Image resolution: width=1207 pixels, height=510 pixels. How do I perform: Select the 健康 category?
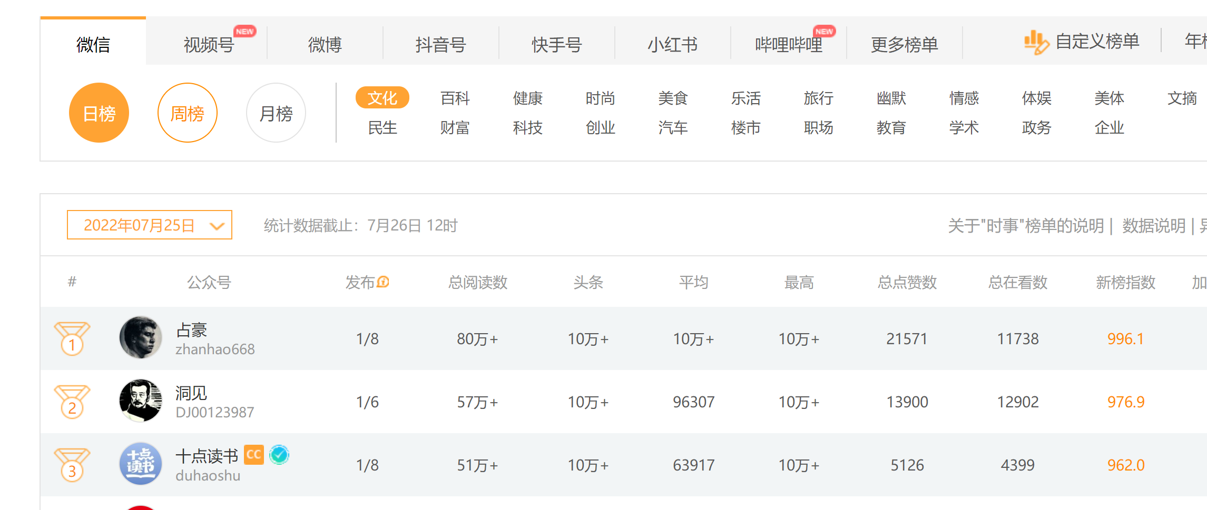528,98
